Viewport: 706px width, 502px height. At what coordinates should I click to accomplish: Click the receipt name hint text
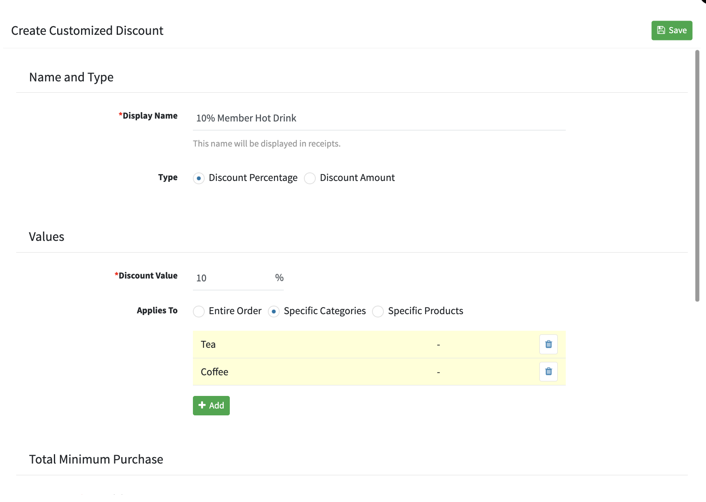click(x=267, y=144)
